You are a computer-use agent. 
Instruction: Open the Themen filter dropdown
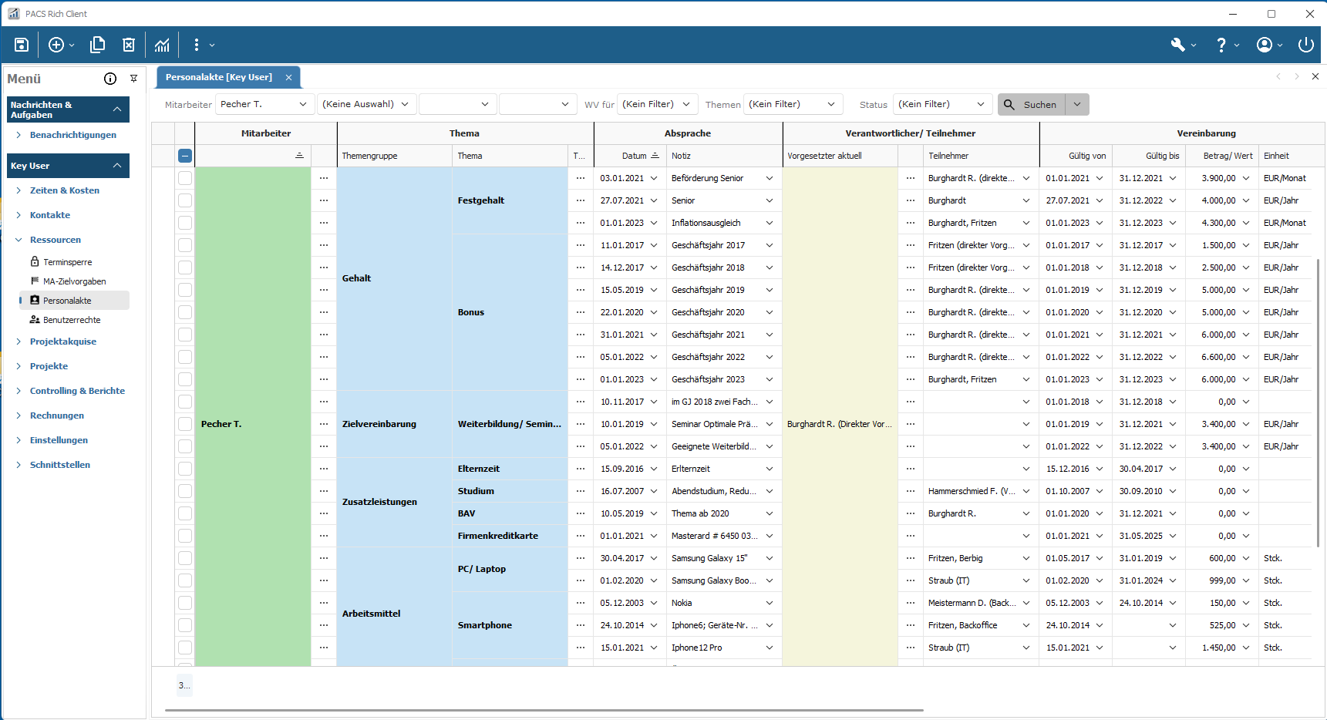click(792, 104)
